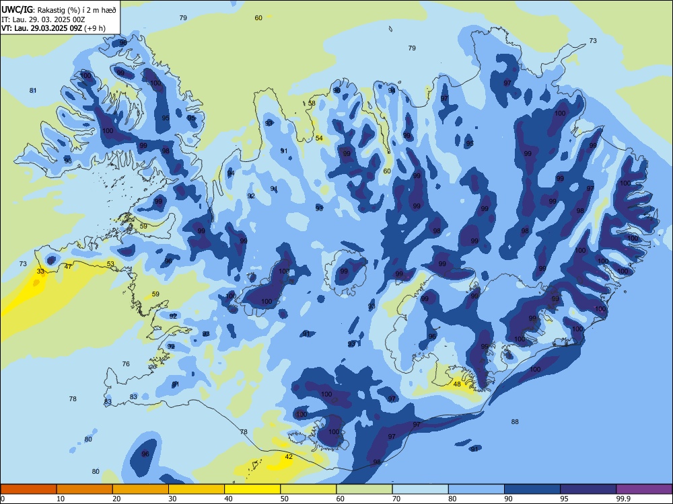This screenshot has height=504, width=673.
Task: Click the humidity value "33" on the map
Action: click(40, 271)
